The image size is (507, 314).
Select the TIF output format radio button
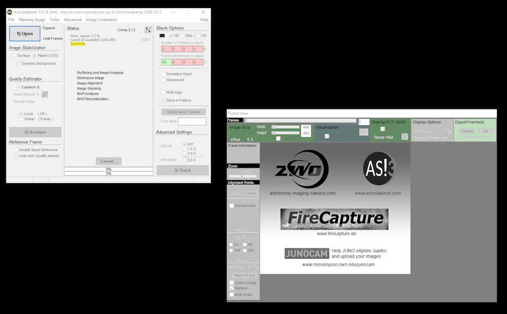171,36
